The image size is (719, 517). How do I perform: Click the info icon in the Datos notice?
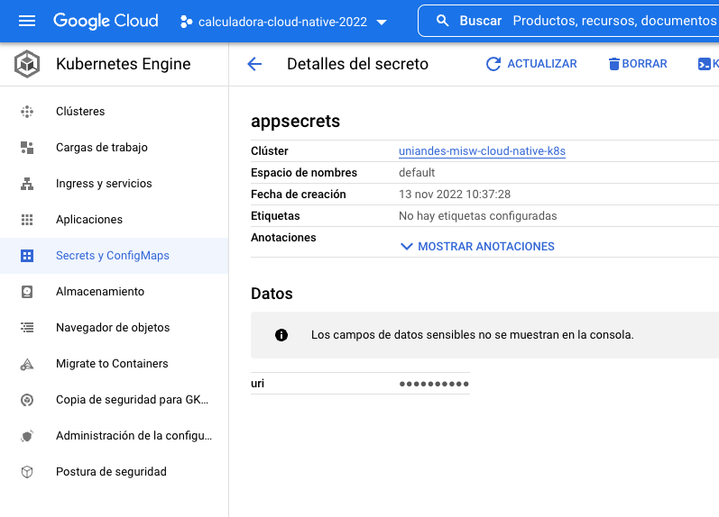click(x=281, y=335)
